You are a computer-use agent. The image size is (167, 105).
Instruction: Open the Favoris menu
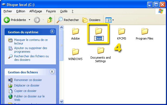(51, 11)
